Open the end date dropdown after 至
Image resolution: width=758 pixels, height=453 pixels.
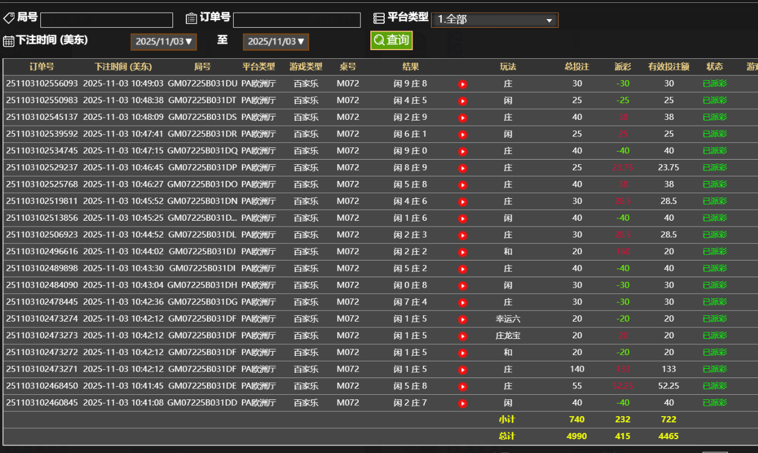click(275, 41)
